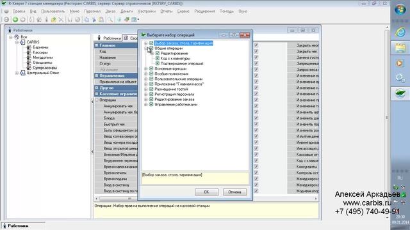Image resolution: width=410 pixels, height=230 pixels.
Task: Toggle the Подтверждение операций checkbox
Action: (x=158, y=63)
